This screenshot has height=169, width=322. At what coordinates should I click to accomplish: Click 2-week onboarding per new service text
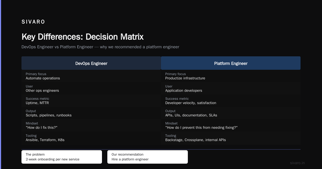click(53, 159)
